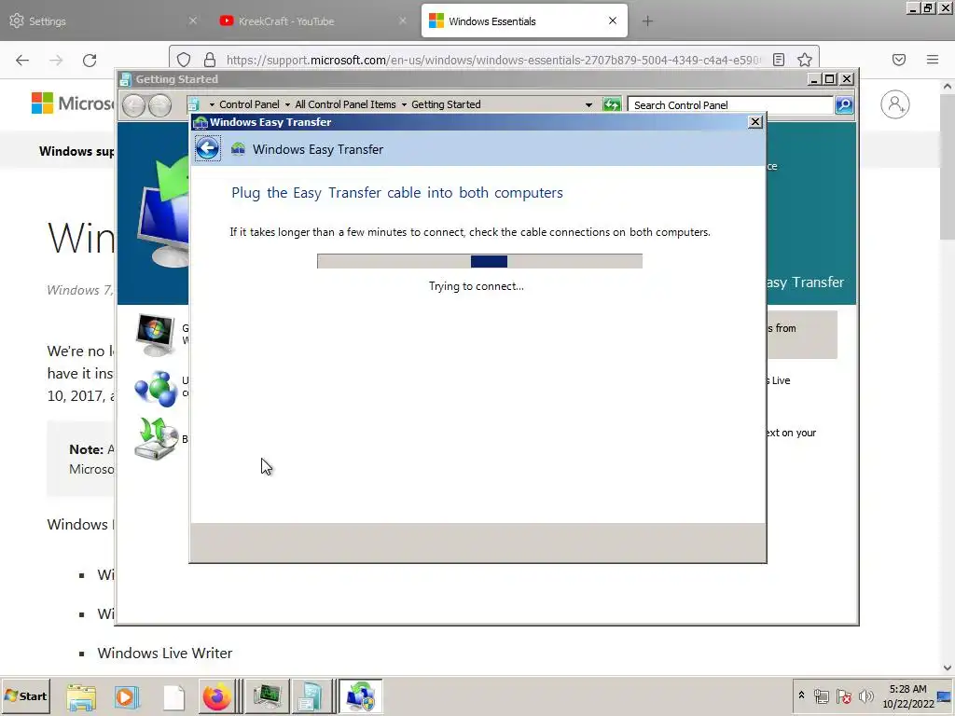Refresh the Getting Started control panel view
The width and height of the screenshot is (955, 716).
tap(612, 104)
